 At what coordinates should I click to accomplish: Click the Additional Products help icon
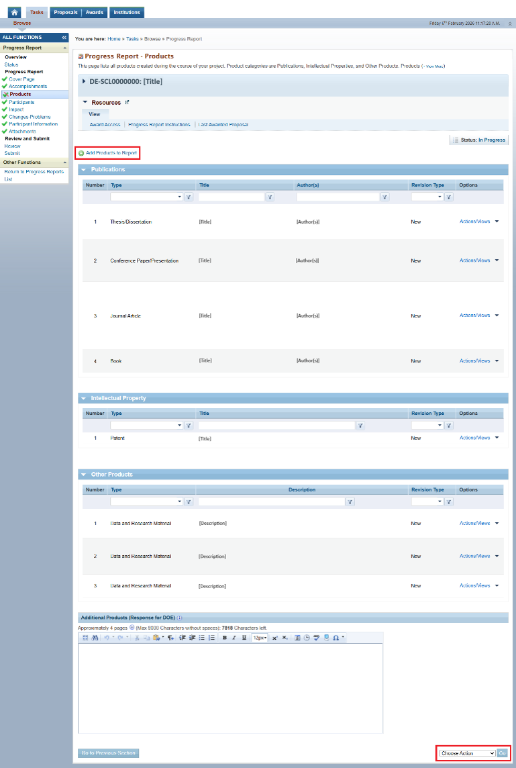pos(180,618)
